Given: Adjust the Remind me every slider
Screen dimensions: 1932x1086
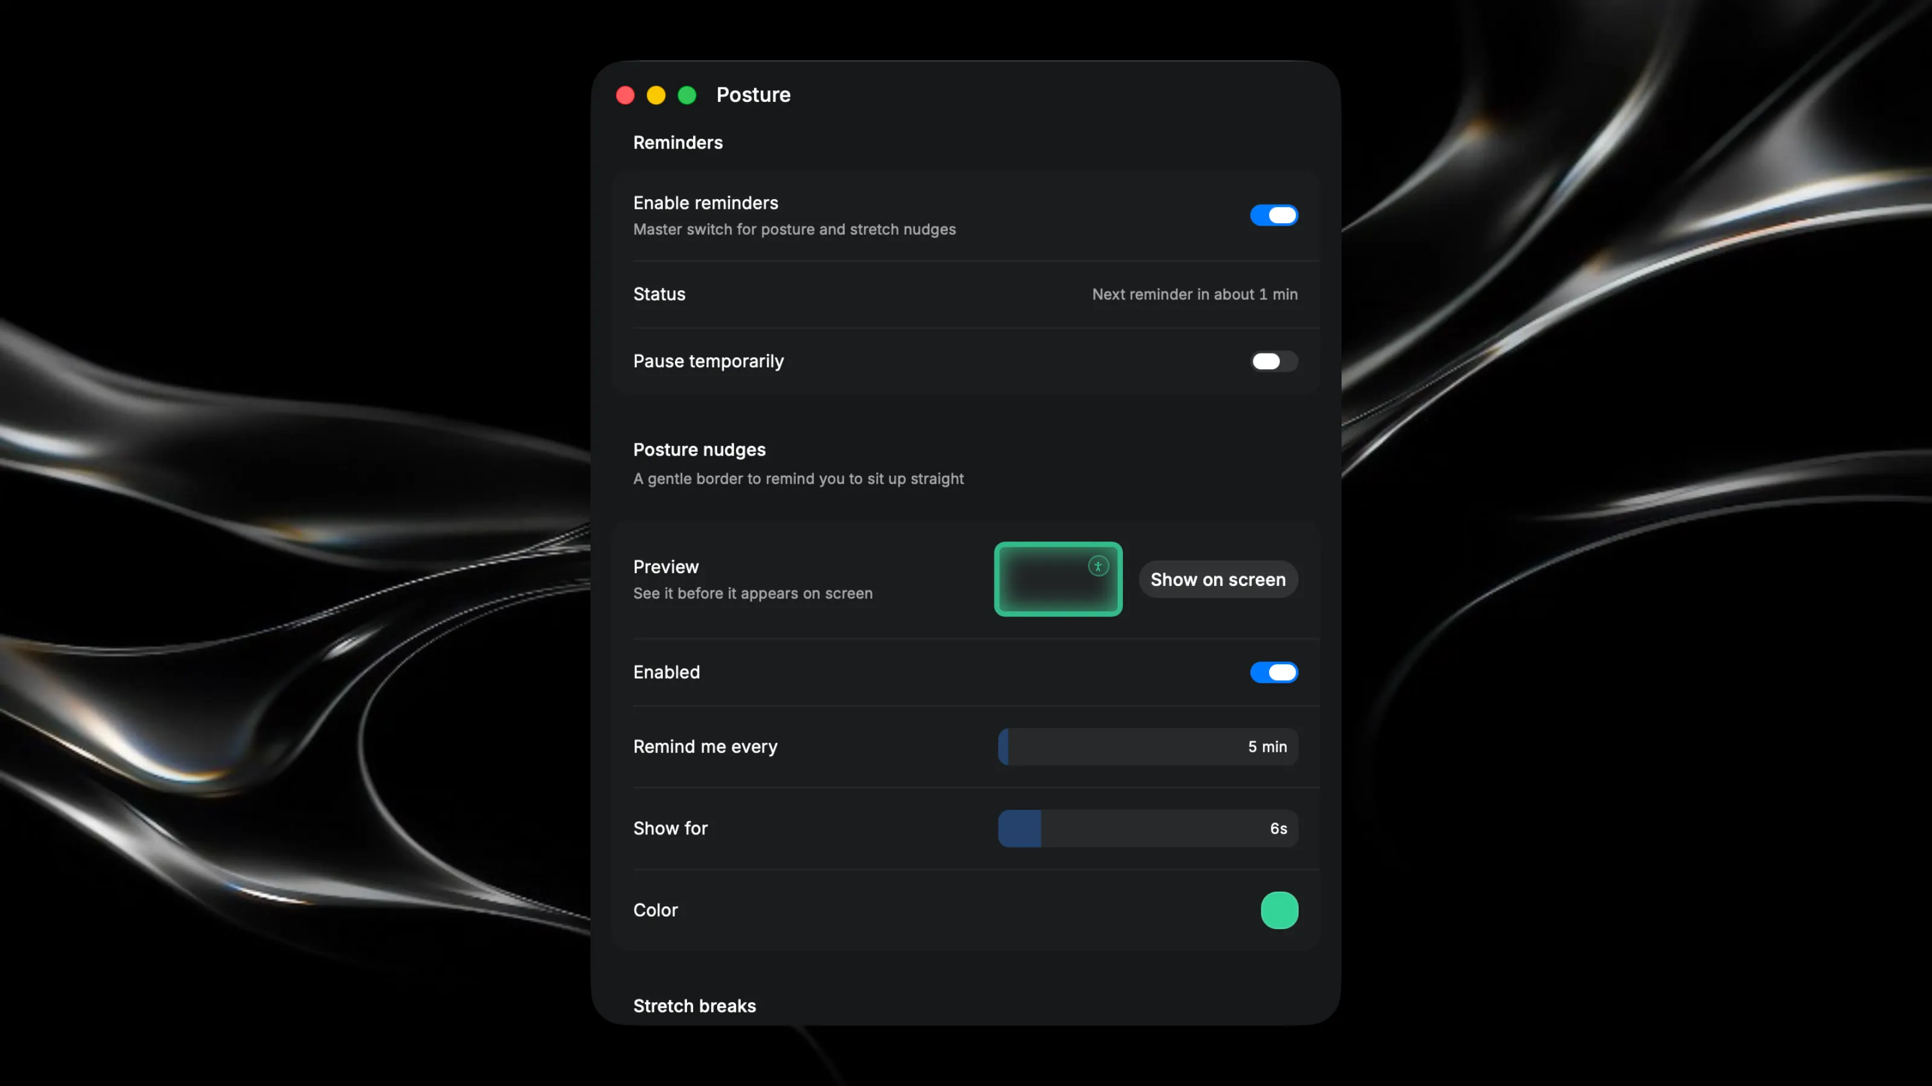Looking at the screenshot, I should [1148, 746].
